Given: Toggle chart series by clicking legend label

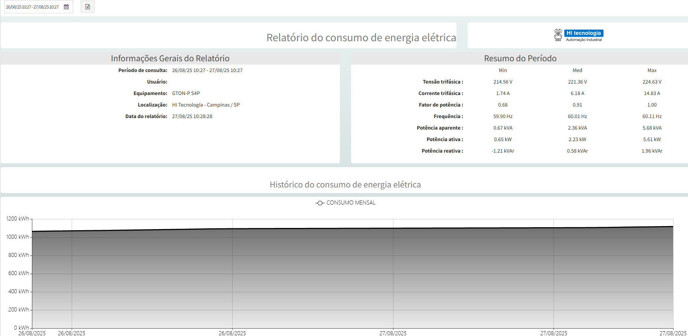Looking at the screenshot, I should coord(350,203).
